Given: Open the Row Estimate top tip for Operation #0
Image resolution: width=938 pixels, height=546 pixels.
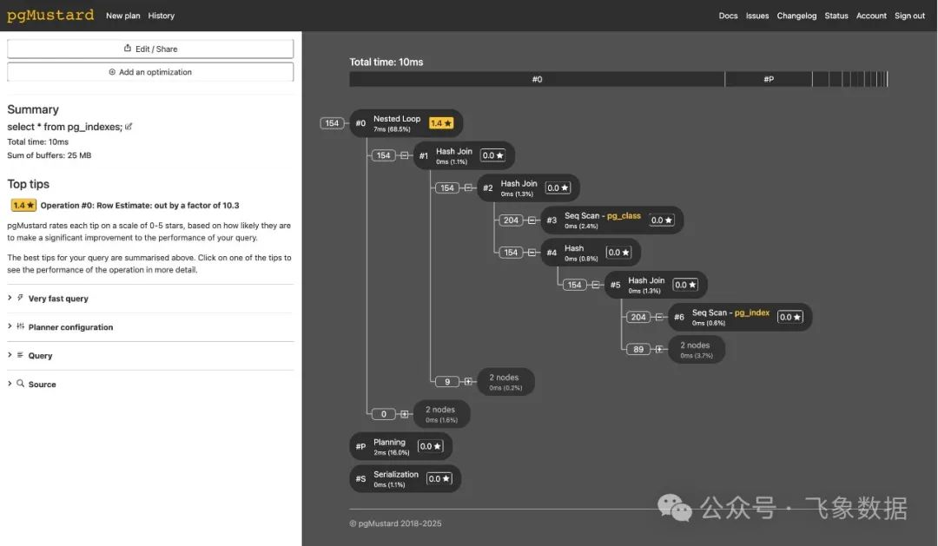Looking at the screenshot, I should click(139, 205).
